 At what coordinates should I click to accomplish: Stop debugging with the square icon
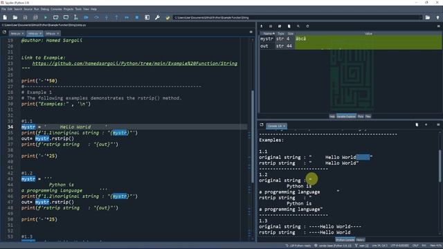click(137, 17)
